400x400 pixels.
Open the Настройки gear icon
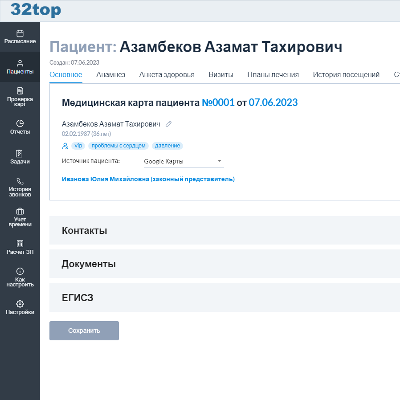[x=20, y=304]
